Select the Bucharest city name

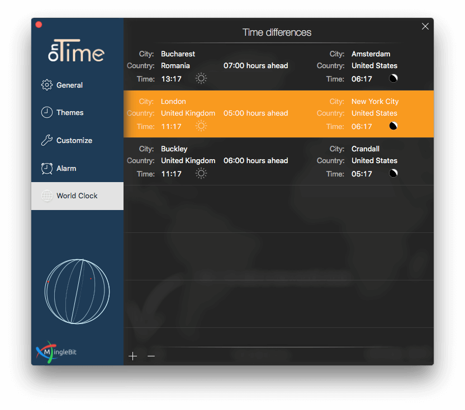(x=178, y=54)
